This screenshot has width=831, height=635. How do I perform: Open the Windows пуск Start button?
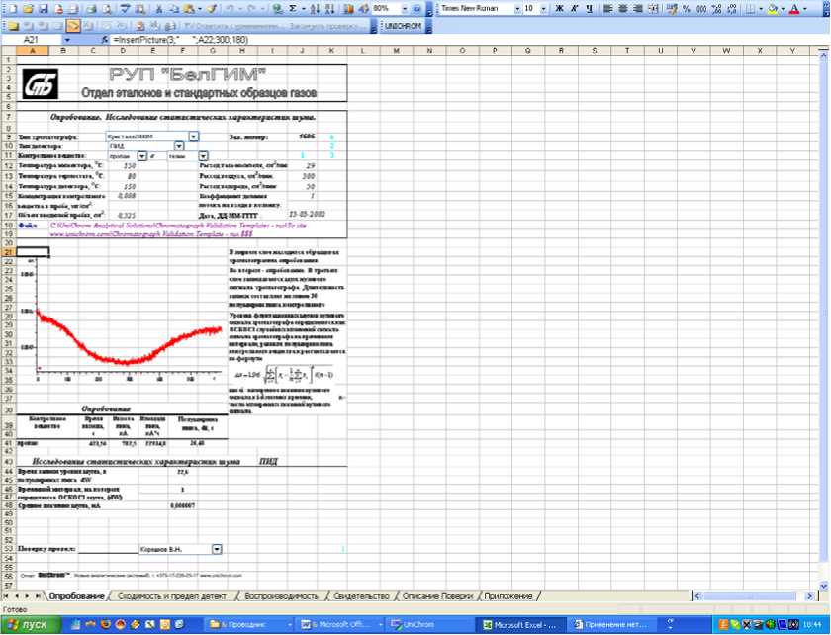[30, 625]
